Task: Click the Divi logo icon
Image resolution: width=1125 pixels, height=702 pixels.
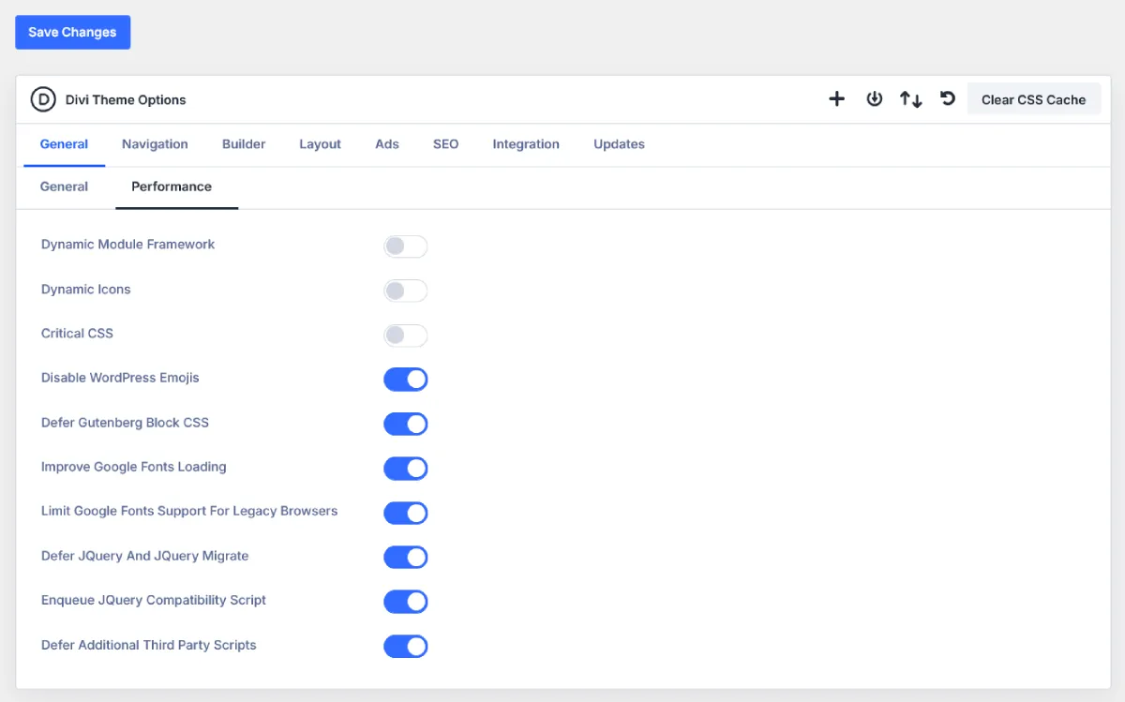Action: click(x=43, y=99)
